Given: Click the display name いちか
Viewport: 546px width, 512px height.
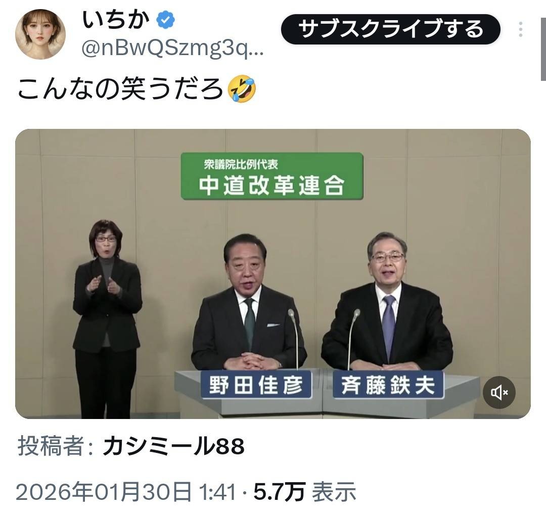Looking at the screenshot, I should coord(116,20).
